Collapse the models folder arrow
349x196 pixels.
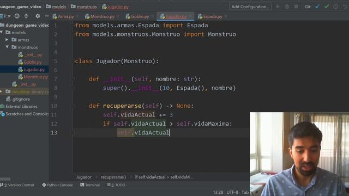pyautogui.click(x=2, y=33)
